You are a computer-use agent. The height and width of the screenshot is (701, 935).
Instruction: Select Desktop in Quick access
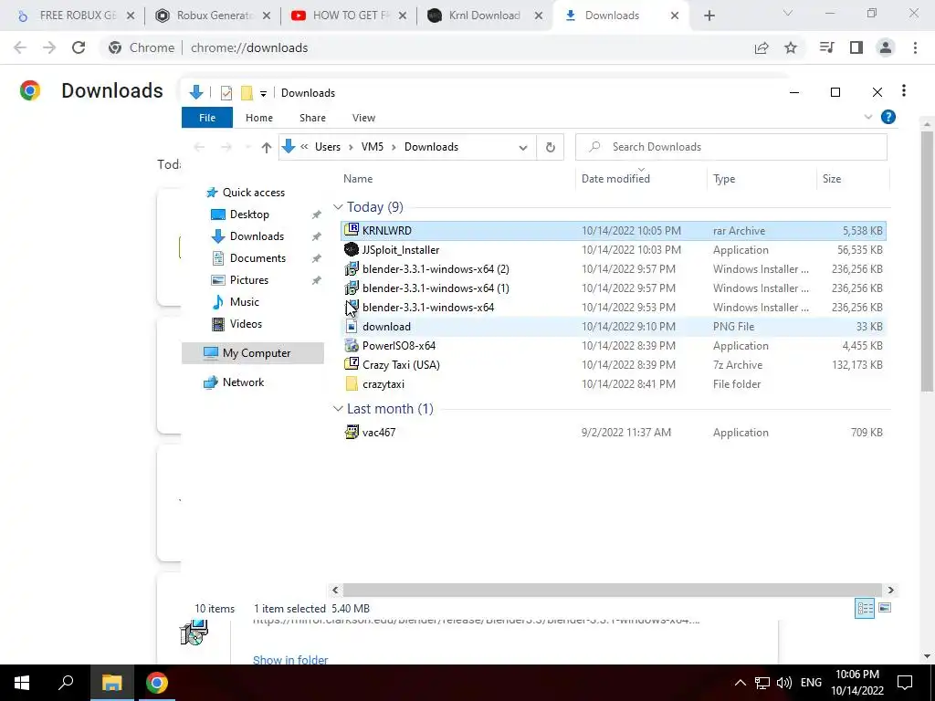(x=249, y=214)
